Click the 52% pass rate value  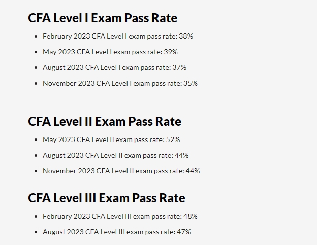click(173, 139)
